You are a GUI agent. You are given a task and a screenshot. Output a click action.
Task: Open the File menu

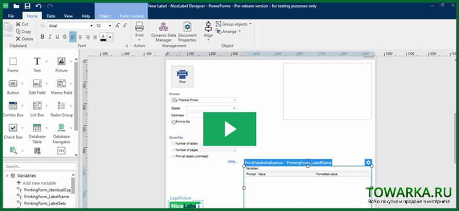pyautogui.click(x=11, y=16)
